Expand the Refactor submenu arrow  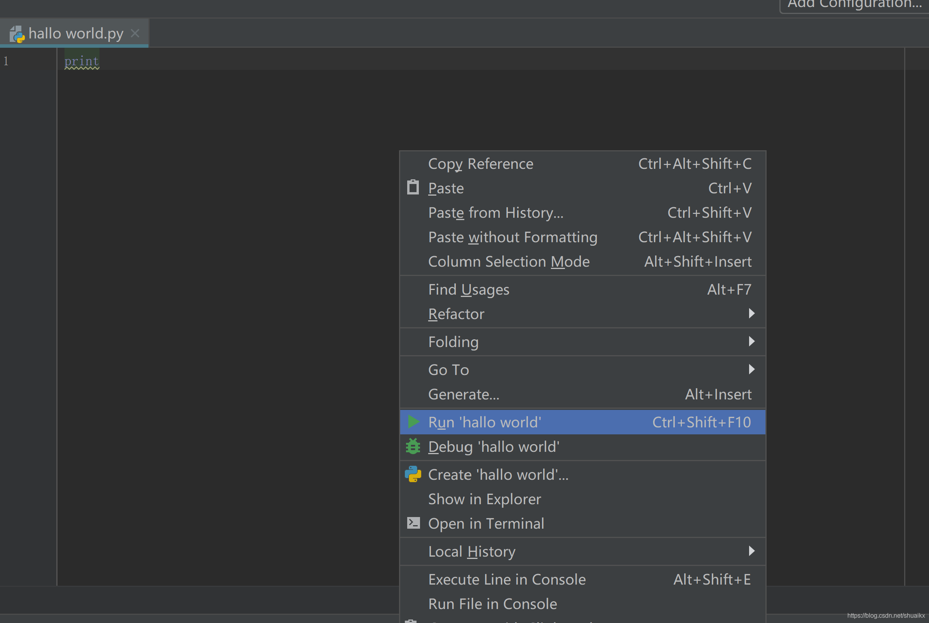[751, 314]
